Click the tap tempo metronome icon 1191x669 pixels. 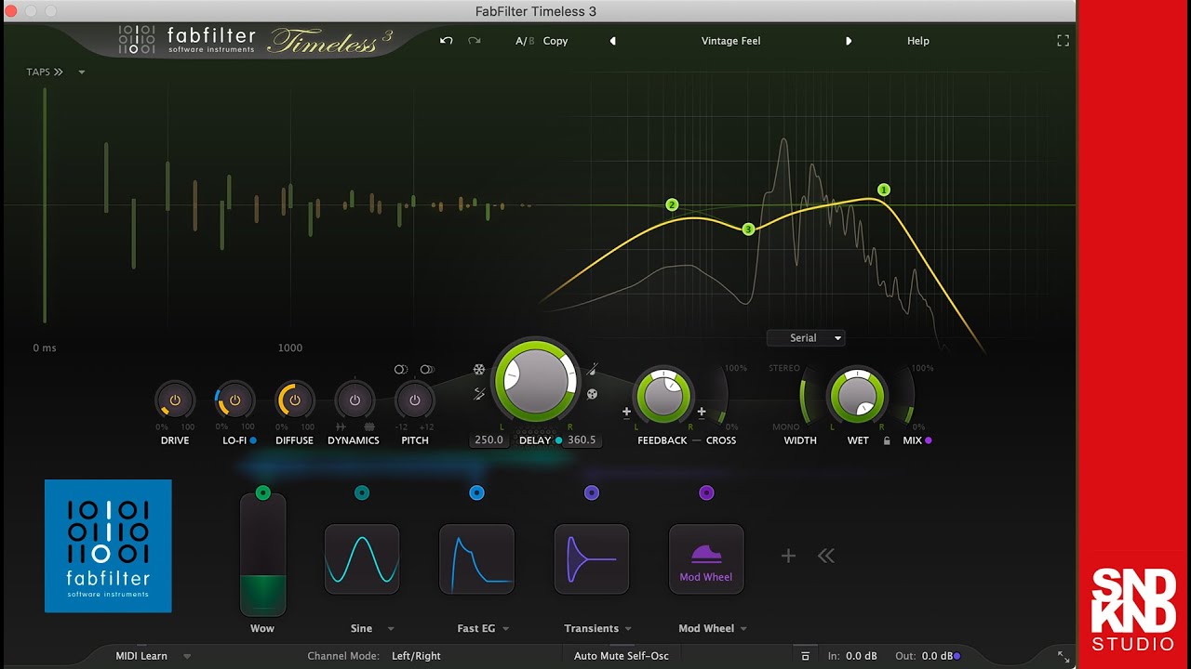click(592, 369)
